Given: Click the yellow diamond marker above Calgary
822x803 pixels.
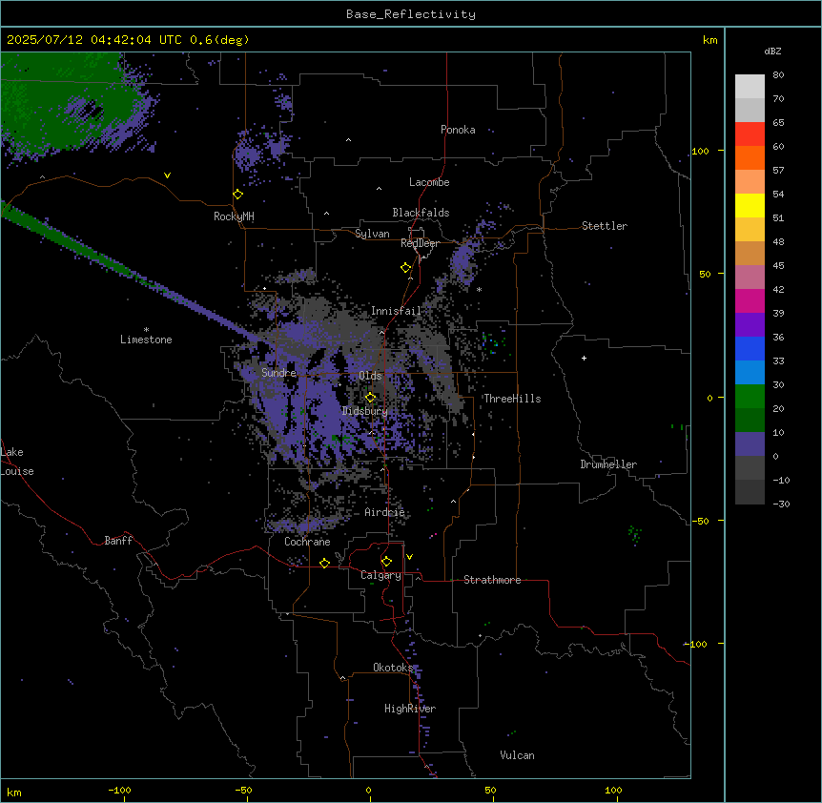Looking at the screenshot, I should (386, 562).
